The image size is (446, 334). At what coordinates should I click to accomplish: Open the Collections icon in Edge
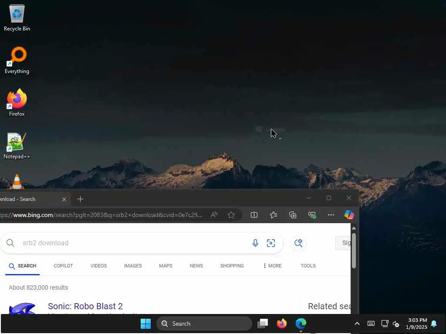point(293,215)
